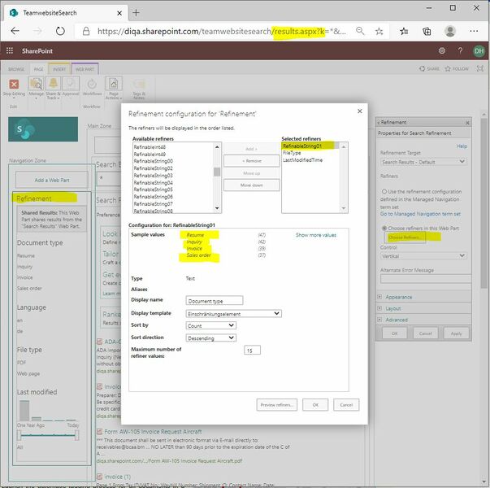
Task: Open the Sort direction dropdown
Action: coord(210,338)
